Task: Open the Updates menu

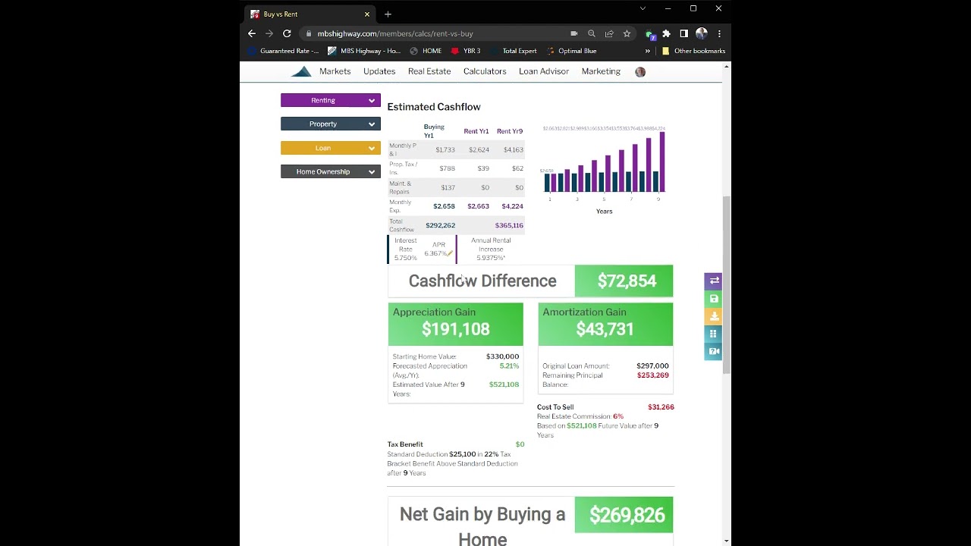Action: [x=379, y=71]
